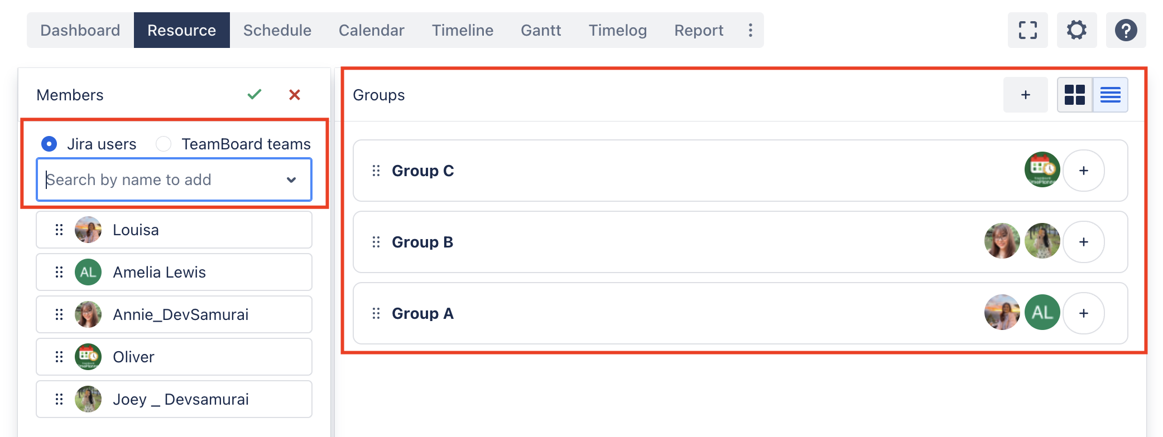Switch to the Schedule tab

(277, 30)
